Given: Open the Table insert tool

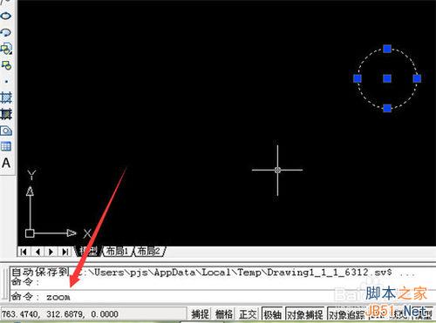Looking at the screenshot, I should pyautogui.click(x=6, y=146).
